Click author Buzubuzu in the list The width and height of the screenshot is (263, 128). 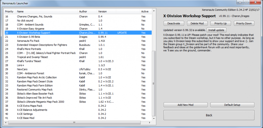(85, 45)
